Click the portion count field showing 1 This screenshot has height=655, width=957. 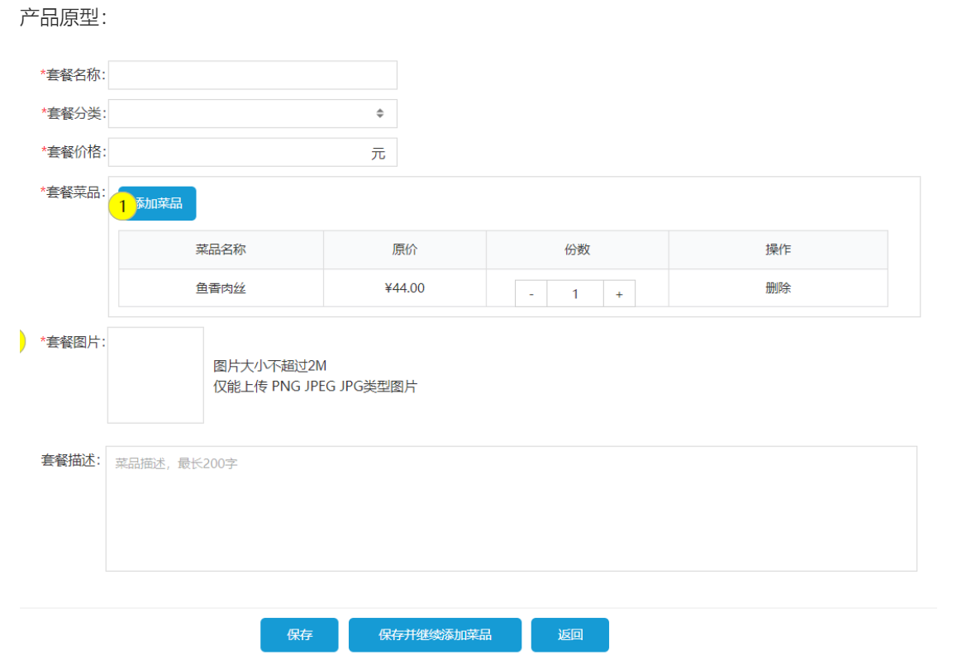tap(575, 294)
